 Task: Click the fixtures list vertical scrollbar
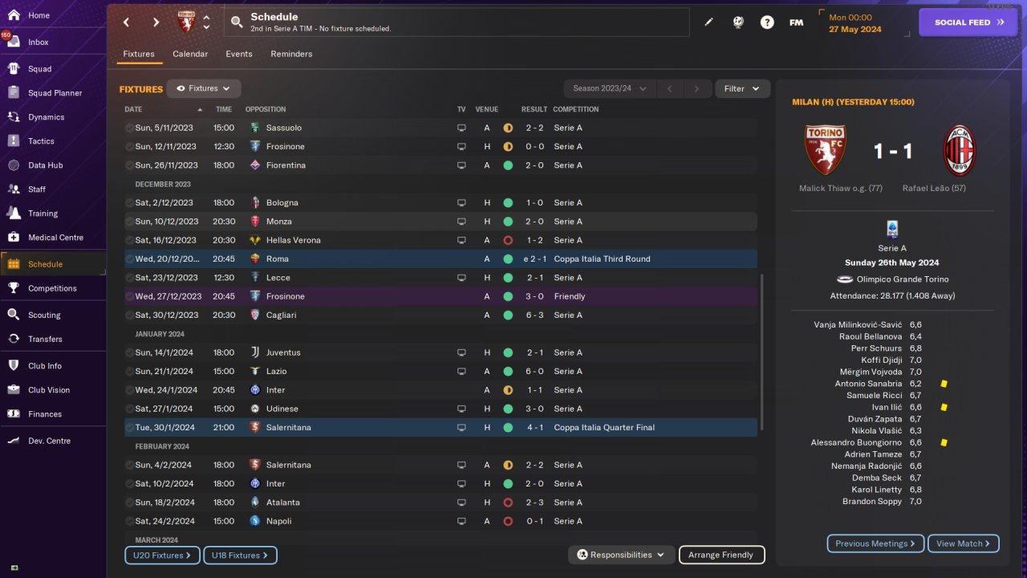pos(761,352)
